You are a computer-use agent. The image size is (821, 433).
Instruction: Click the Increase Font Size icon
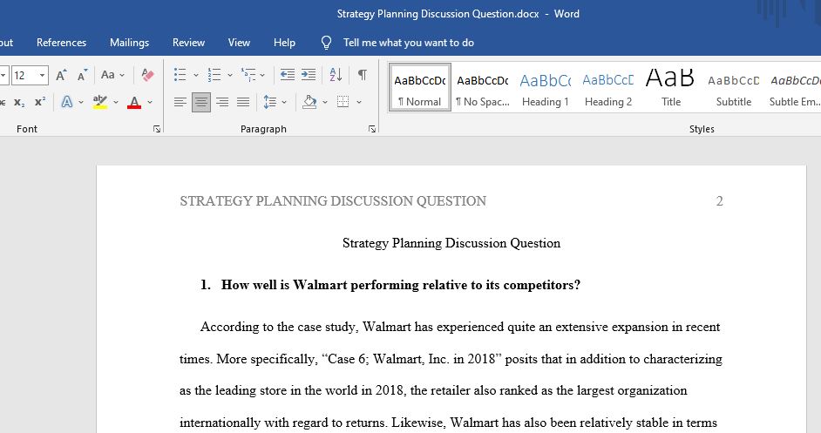pyautogui.click(x=61, y=75)
